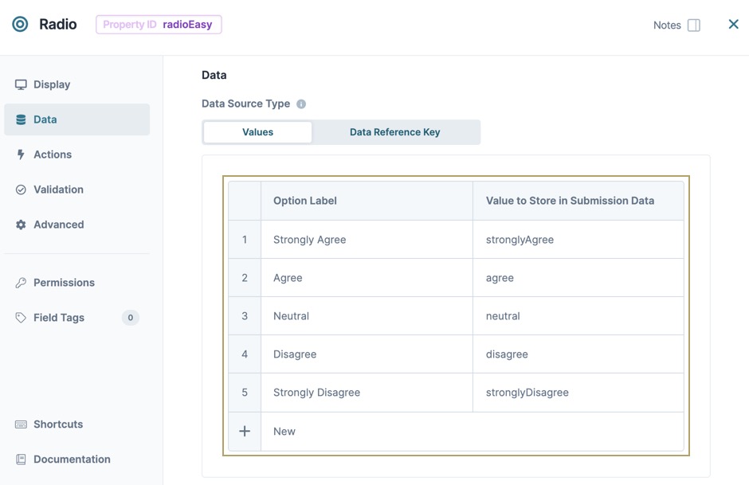Click the plus icon to add row

pyautogui.click(x=245, y=431)
